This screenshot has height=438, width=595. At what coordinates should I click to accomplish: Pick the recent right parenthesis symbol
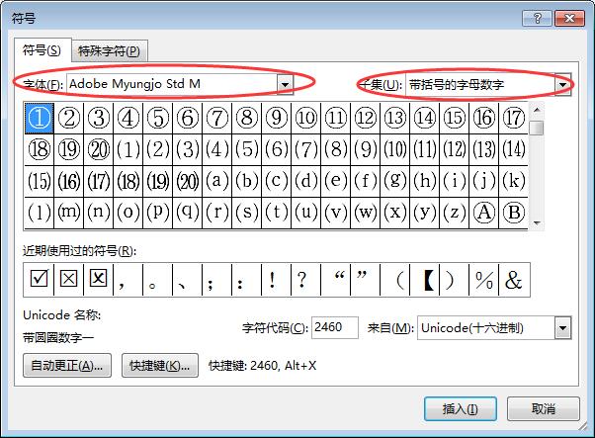pos(455,280)
